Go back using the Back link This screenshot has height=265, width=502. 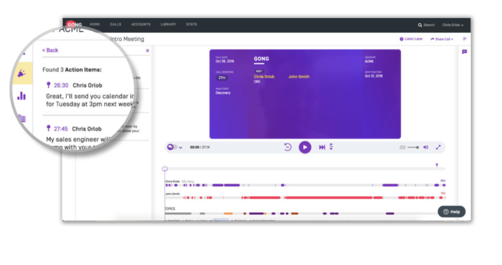[50, 50]
